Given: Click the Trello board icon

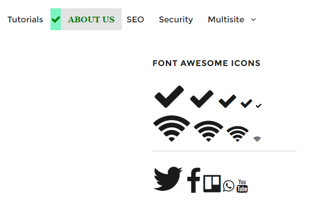Looking at the screenshot, I should tap(212, 184).
